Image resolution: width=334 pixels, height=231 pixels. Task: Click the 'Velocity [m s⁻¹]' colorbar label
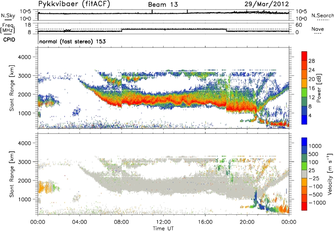coord(330,174)
